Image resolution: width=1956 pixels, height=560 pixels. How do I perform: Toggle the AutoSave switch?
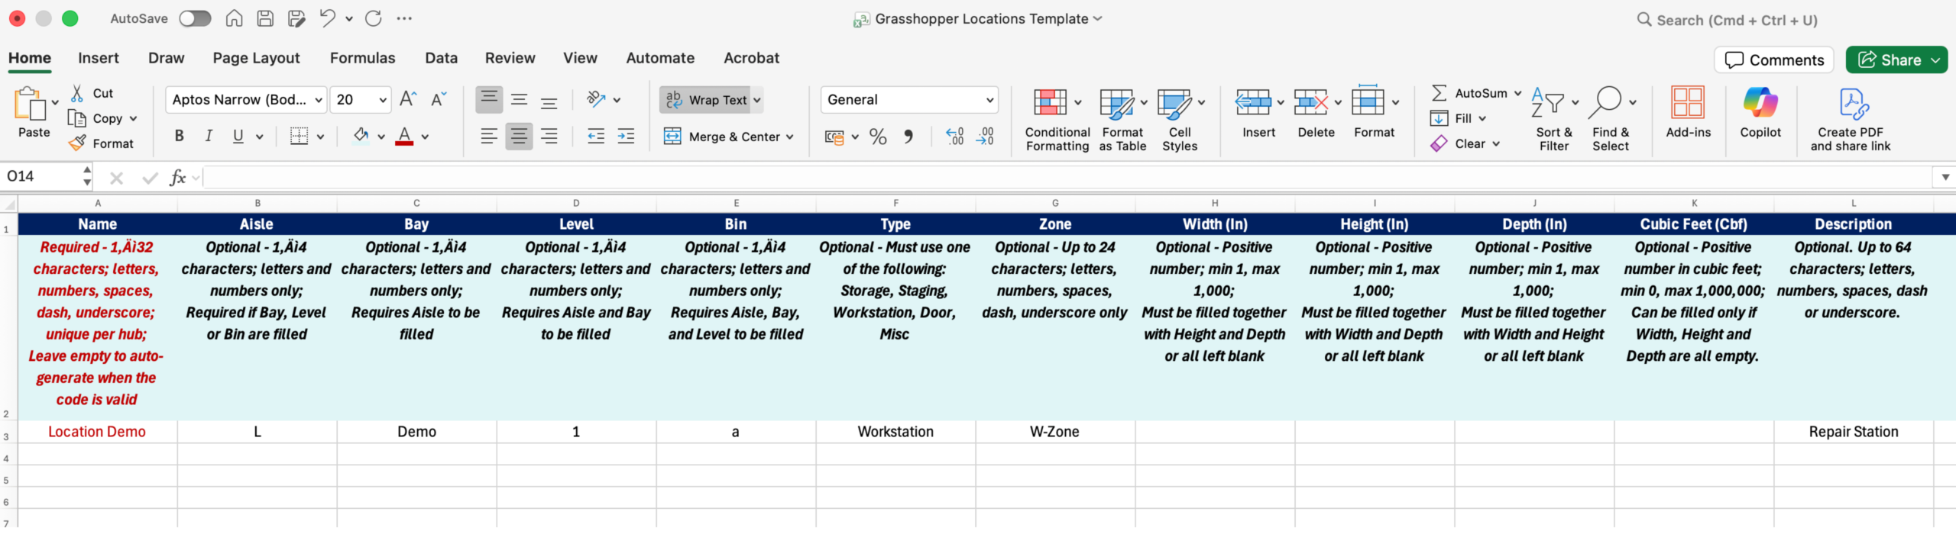(195, 19)
